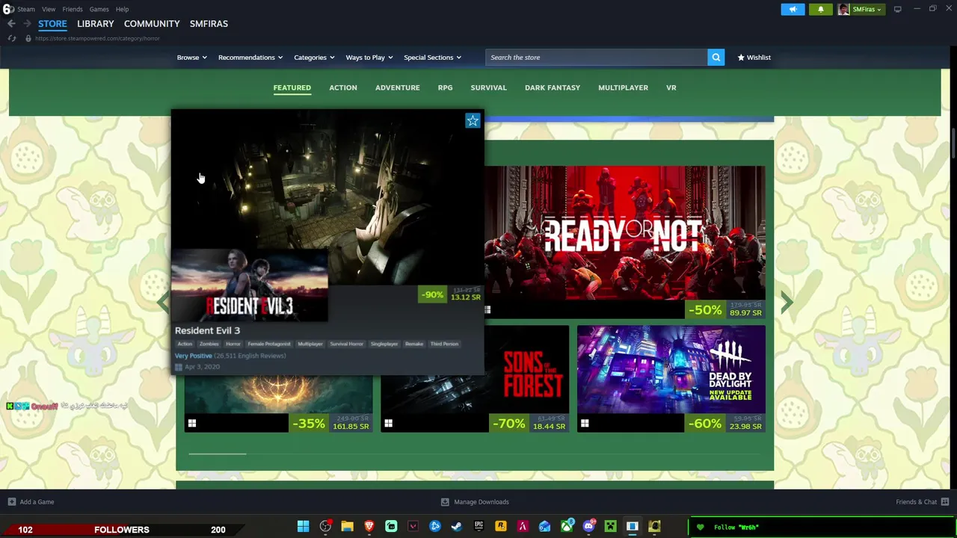Image resolution: width=957 pixels, height=538 pixels.
Task: Open the notifications bell
Action: pyautogui.click(x=820, y=9)
